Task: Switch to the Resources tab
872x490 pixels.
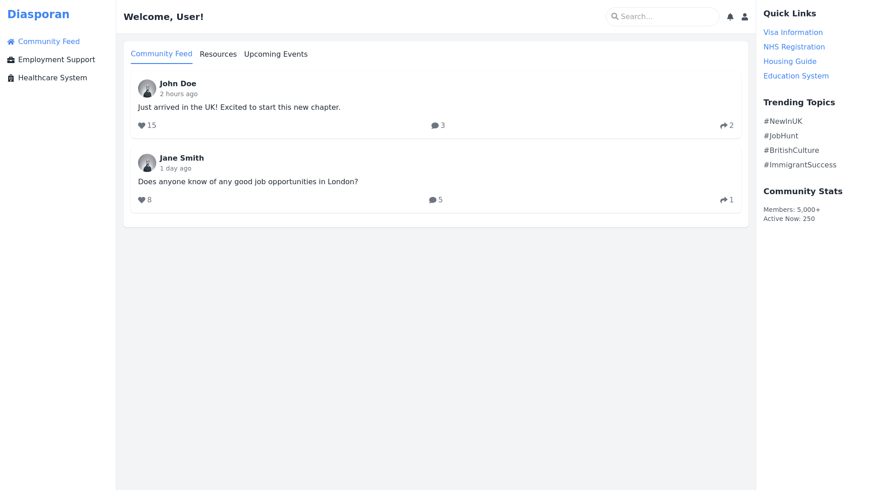Action: point(218,54)
